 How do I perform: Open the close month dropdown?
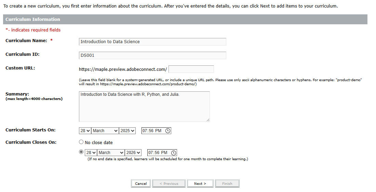(x=111, y=153)
